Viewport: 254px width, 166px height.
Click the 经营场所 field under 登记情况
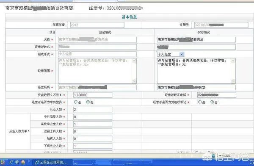[x=97, y=87]
